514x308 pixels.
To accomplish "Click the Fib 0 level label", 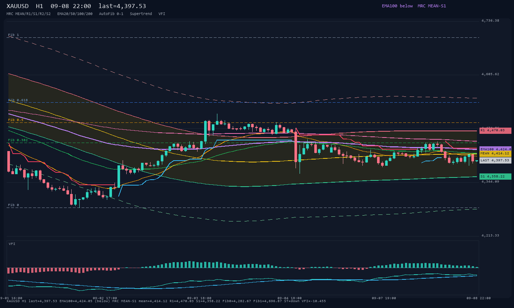I will [14, 205].
